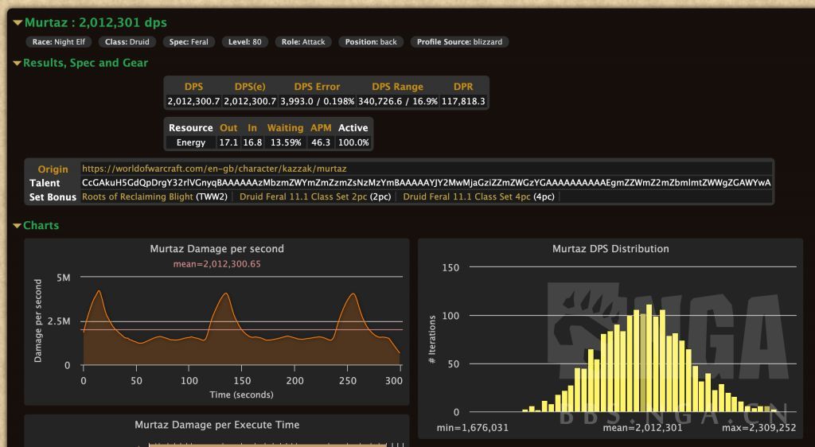This screenshot has height=447, width=815.
Task: Click the Profile Source: blizzard tag
Action: point(459,42)
